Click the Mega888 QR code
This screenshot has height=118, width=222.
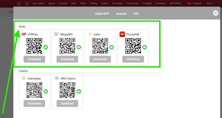tap(67, 46)
